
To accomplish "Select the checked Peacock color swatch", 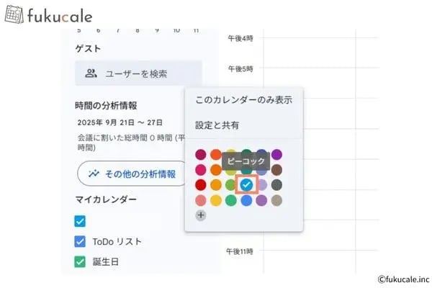I will pyautogui.click(x=246, y=185).
